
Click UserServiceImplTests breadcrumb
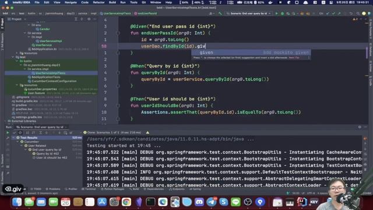pyautogui.click(x=115, y=13)
